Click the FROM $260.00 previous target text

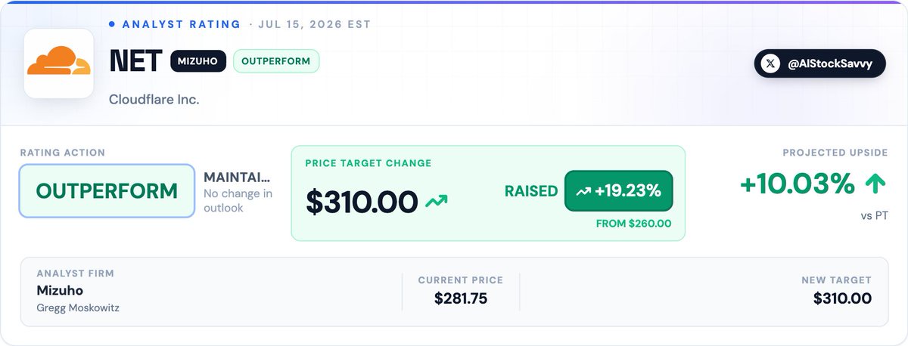[635, 224]
